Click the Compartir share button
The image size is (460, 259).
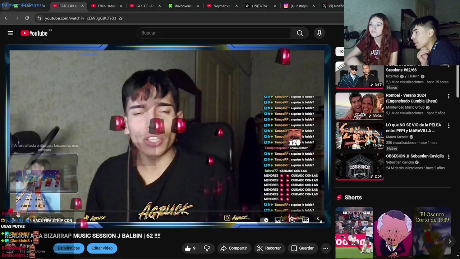click(234, 248)
